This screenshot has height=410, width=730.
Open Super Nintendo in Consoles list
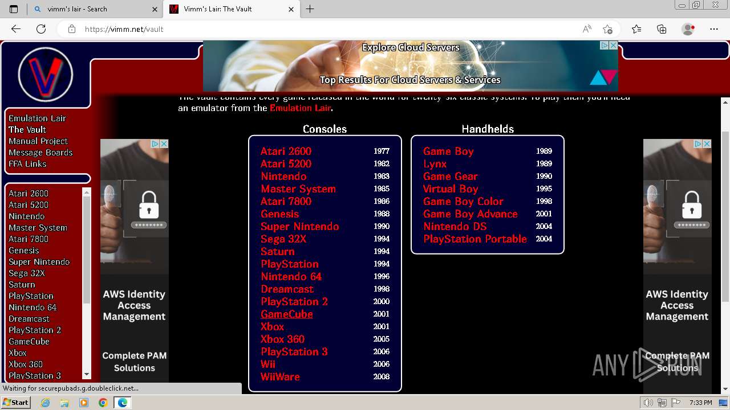click(300, 227)
